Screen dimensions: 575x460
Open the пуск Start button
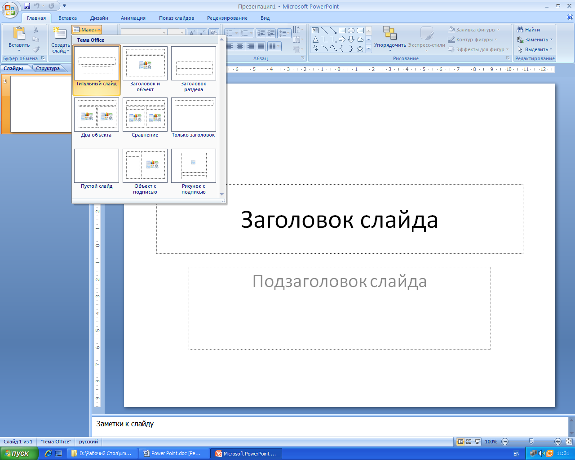19,453
